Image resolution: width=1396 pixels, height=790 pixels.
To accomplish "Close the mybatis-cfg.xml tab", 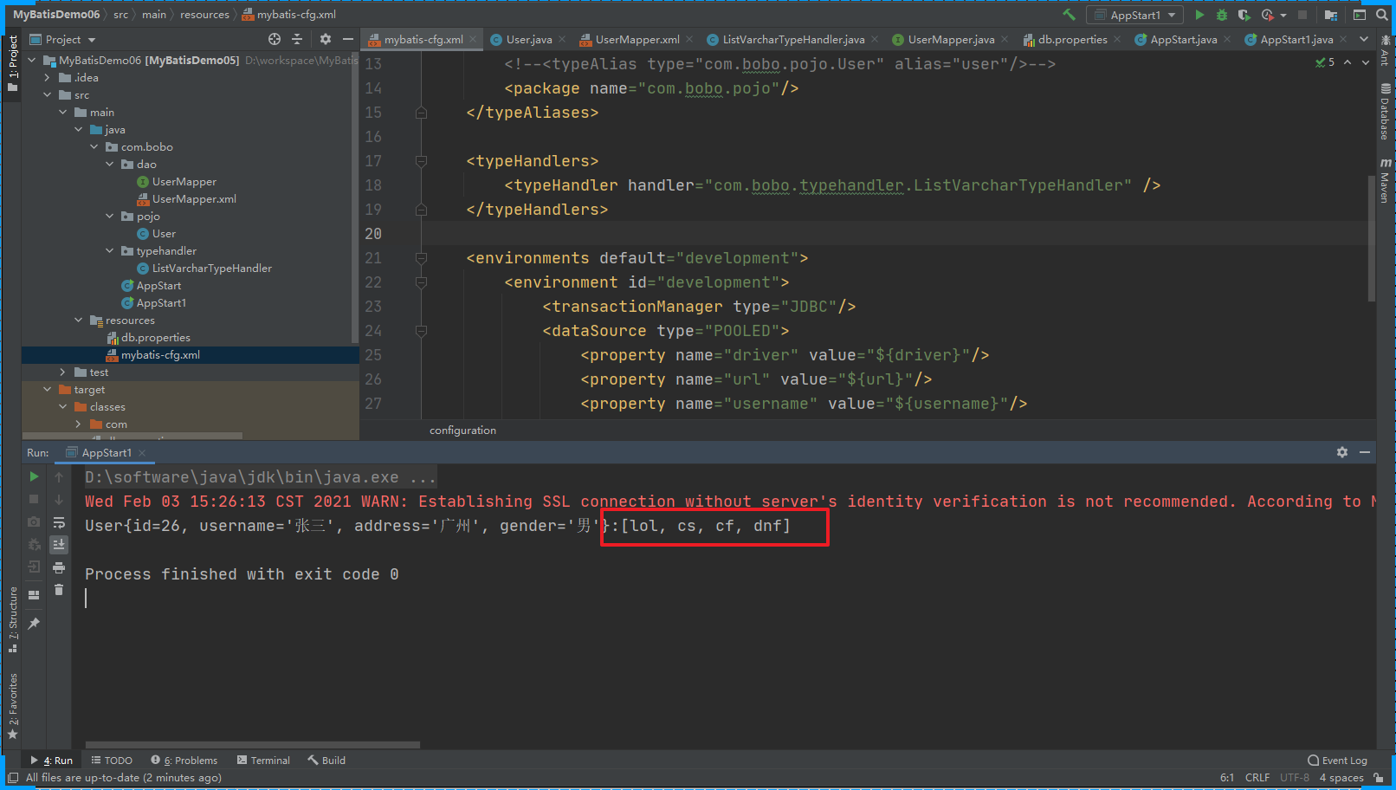I will (x=473, y=39).
